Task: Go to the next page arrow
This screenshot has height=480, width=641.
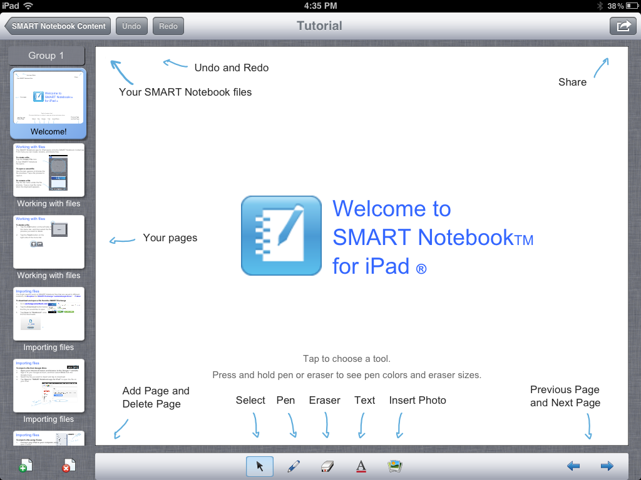Action: (606, 466)
